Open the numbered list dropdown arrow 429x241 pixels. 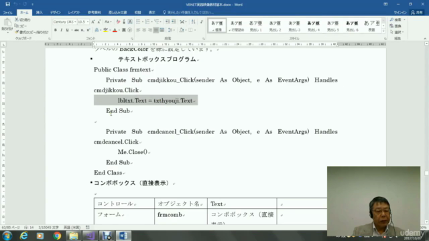click(x=152, y=22)
